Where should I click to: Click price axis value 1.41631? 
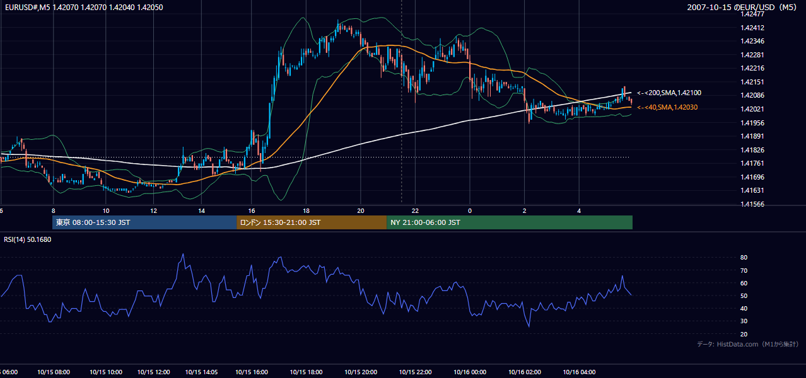click(753, 190)
